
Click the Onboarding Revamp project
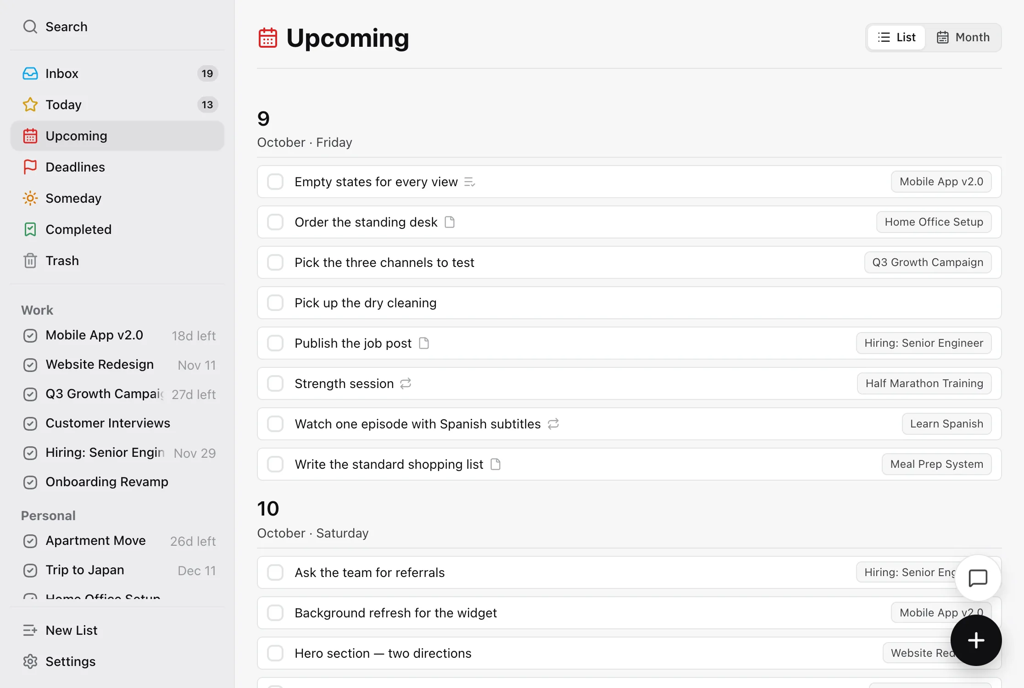(x=117, y=482)
